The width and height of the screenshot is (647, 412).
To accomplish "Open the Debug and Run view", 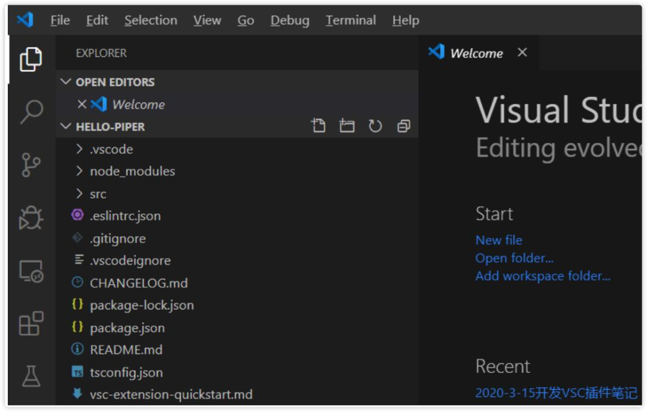I will pyautogui.click(x=31, y=217).
